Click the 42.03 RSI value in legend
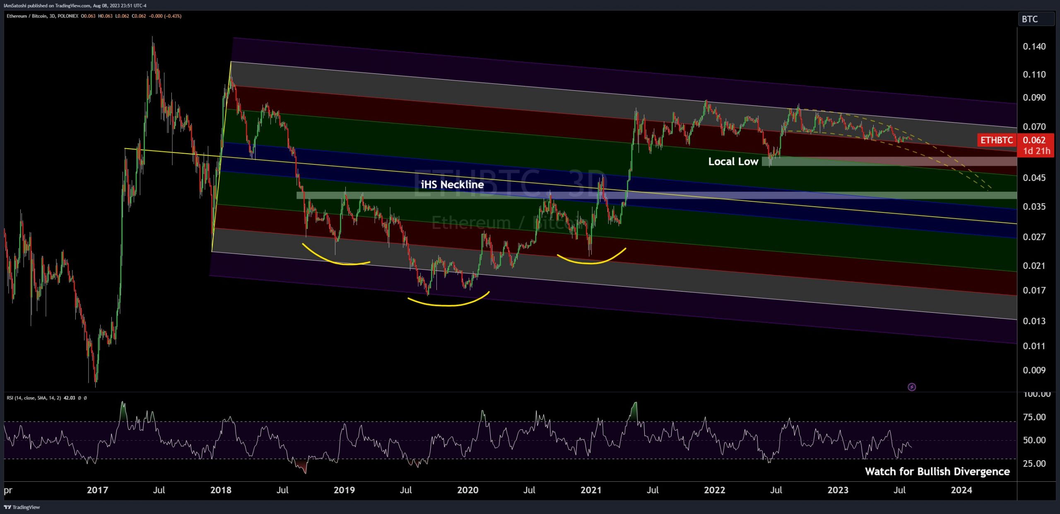 point(69,398)
